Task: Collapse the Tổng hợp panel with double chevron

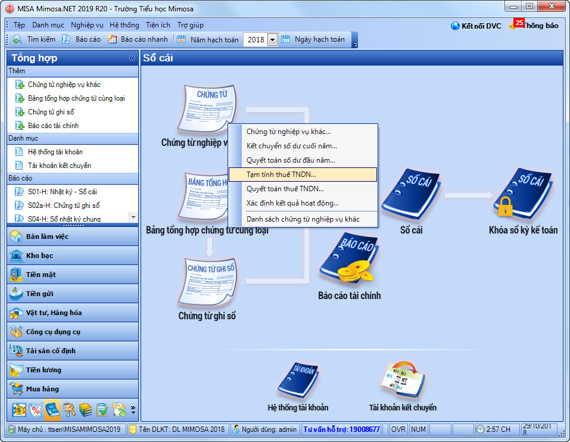Action: pyautogui.click(x=132, y=58)
